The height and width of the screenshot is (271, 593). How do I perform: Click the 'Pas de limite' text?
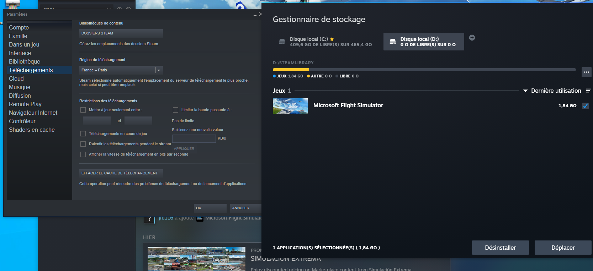pos(183,121)
